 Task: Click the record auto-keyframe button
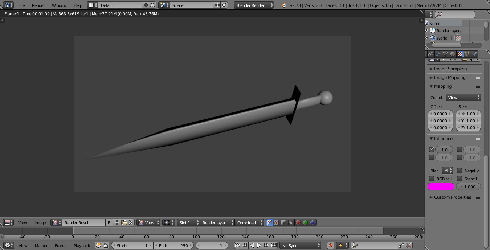[x=330, y=246]
